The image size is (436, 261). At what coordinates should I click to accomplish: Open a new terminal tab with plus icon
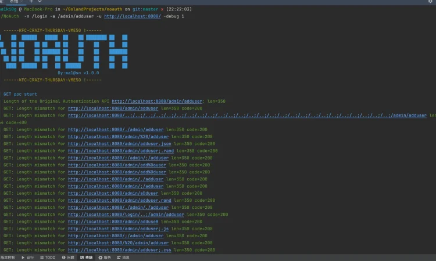tap(31, 1)
